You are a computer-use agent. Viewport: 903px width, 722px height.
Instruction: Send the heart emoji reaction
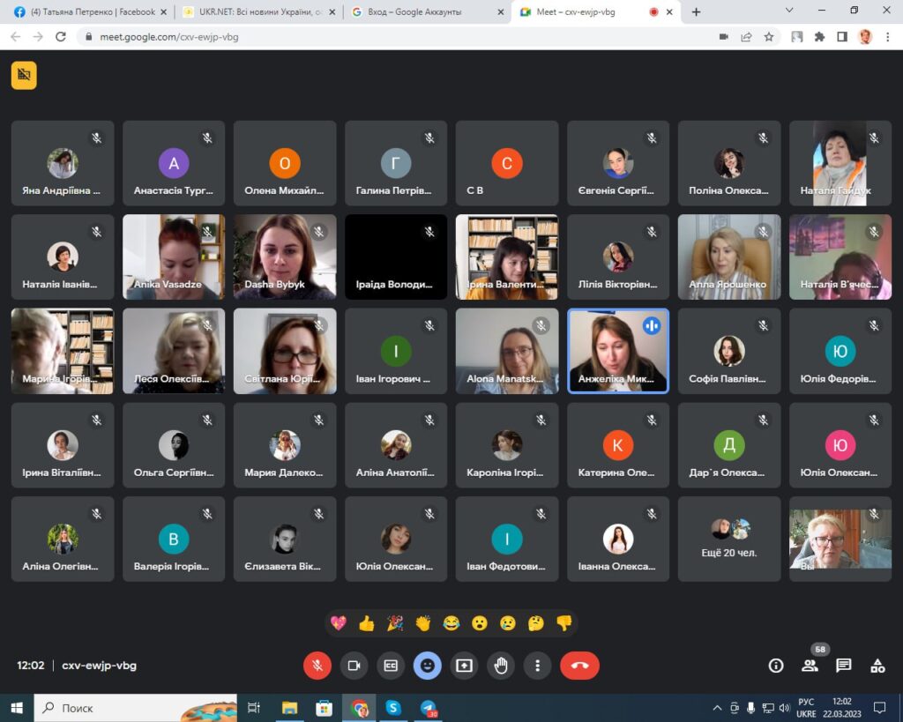339,623
